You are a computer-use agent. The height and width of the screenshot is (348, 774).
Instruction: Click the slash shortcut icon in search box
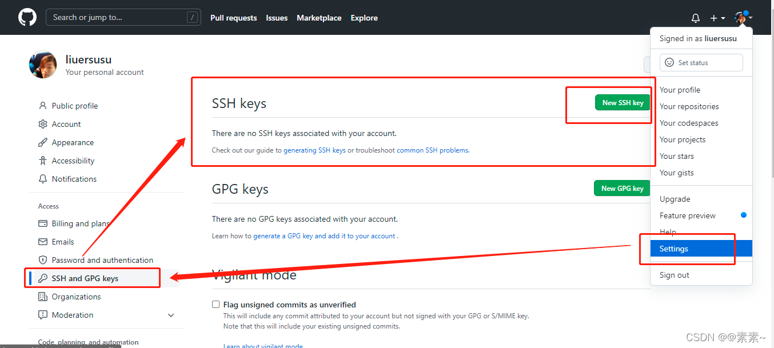pyautogui.click(x=192, y=18)
